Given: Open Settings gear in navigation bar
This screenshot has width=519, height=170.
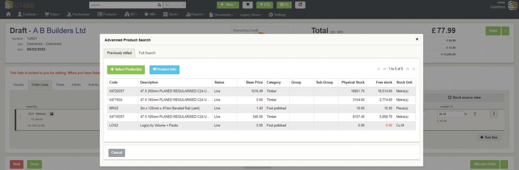Looking at the screenshot, I should click(x=277, y=14).
